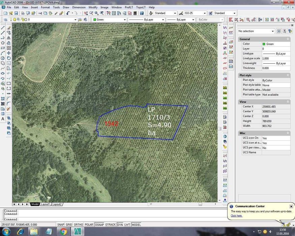Switch to the Layout1 tab

click(45, 204)
